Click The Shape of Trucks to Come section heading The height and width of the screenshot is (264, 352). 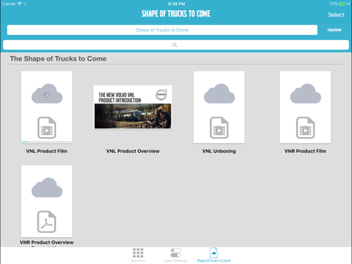pyautogui.click(x=58, y=59)
